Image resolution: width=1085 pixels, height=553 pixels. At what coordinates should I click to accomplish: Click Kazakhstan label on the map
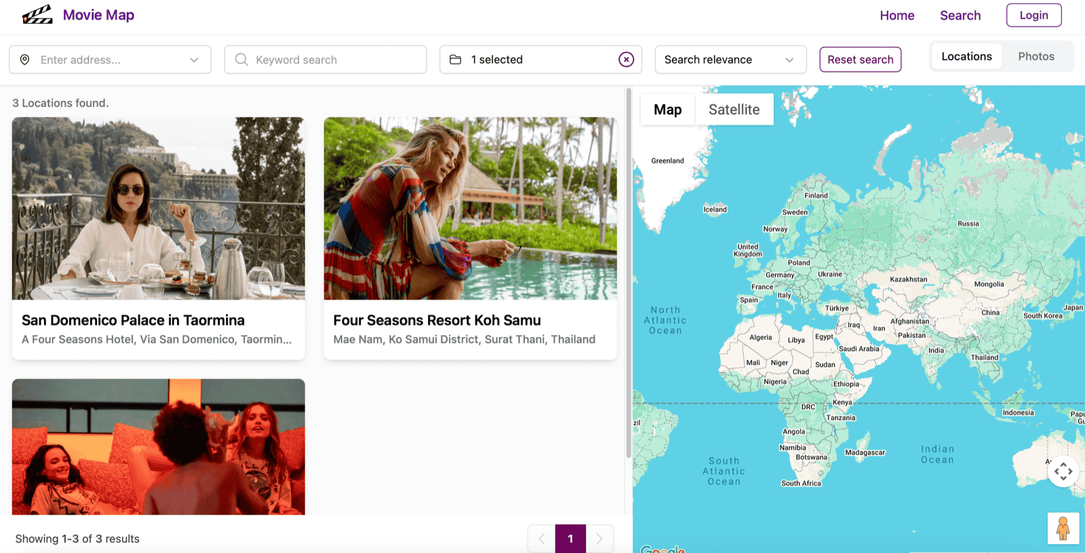click(909, 279)
